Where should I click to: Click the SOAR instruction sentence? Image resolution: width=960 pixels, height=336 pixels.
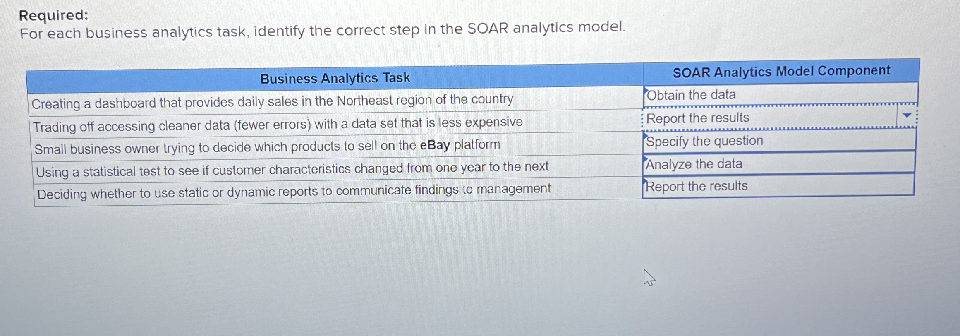pos(323,30)
